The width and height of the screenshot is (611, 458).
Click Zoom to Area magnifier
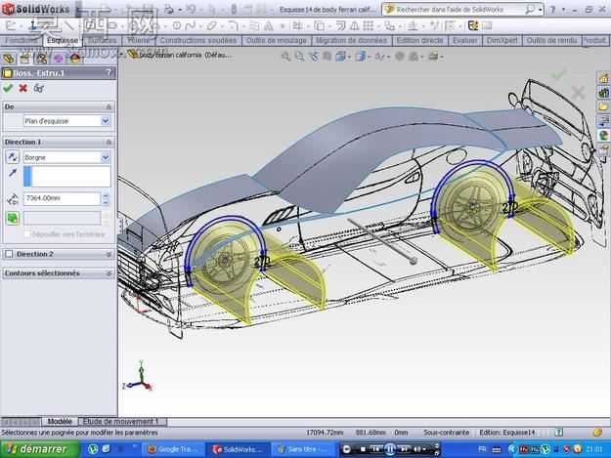[299, 57]
